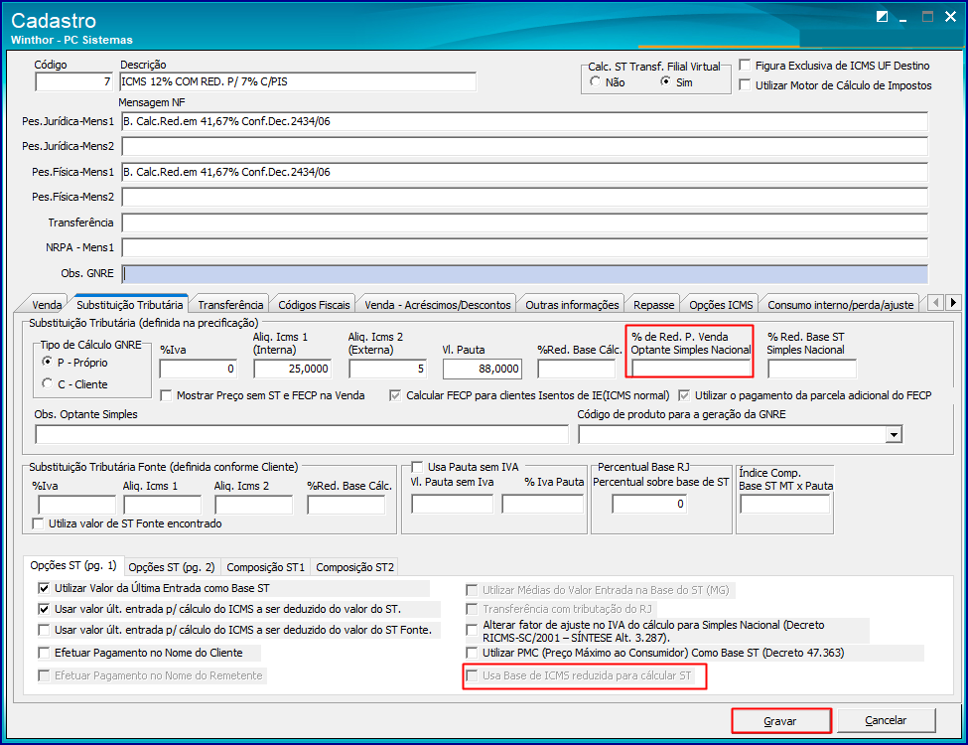
Task: Open Código de produto para geração da GNRE dropdown
Action: [894, 435]
